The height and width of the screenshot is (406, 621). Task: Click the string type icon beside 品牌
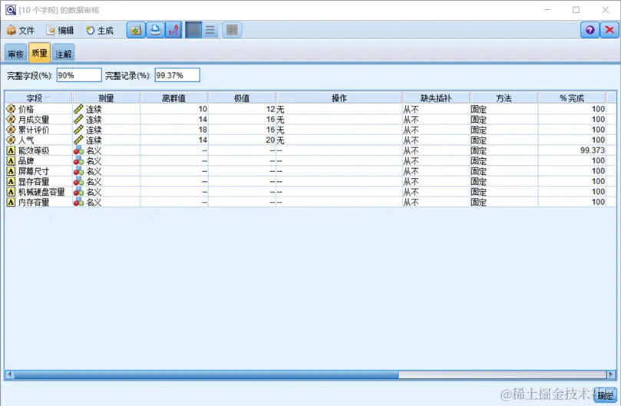pos(11,161)
